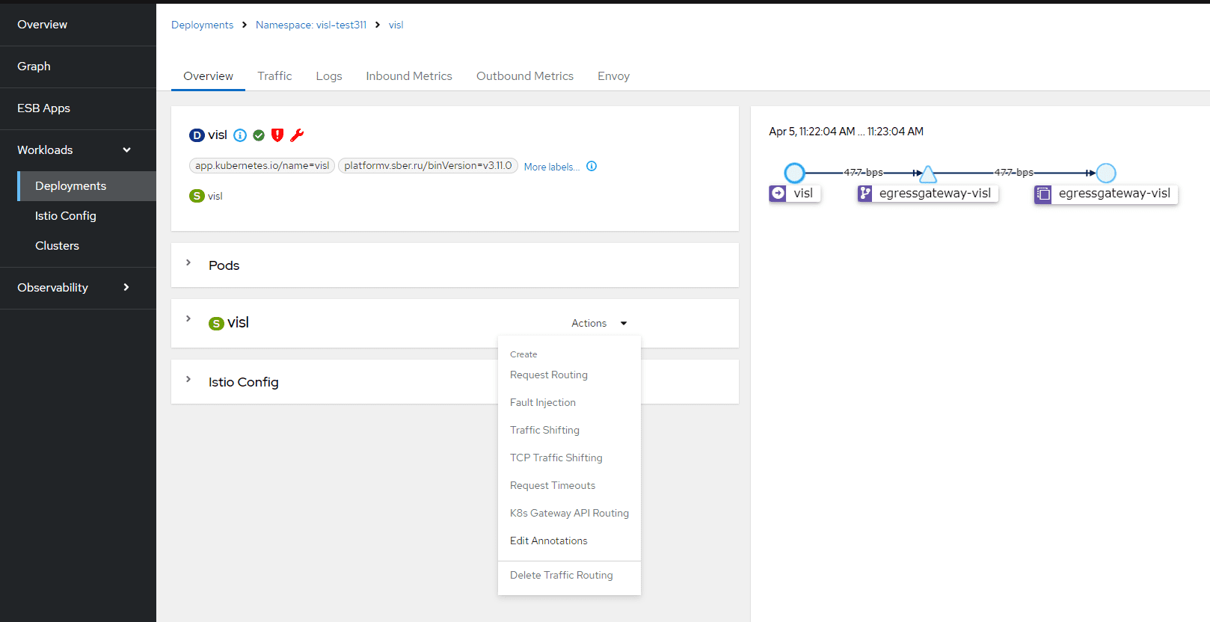Expand the Observability sidebar group
The width and height of the screenshot is (1210, 622).
pyautogui.click(x=126, y=288)
